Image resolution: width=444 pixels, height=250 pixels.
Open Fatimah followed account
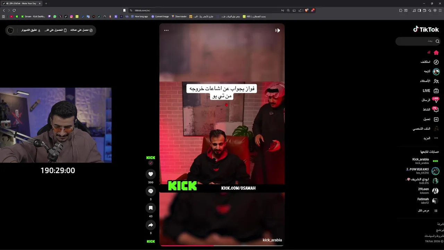[x=428, y=201]
